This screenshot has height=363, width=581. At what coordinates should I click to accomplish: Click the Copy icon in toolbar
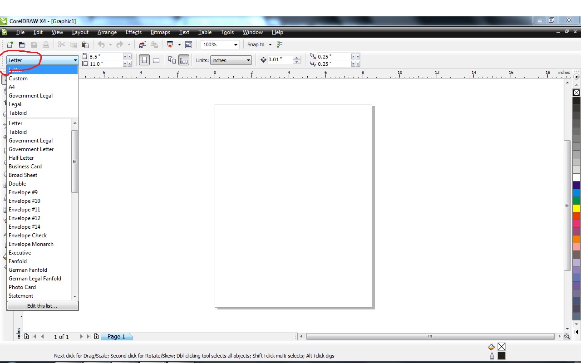[x=74, y=44]
